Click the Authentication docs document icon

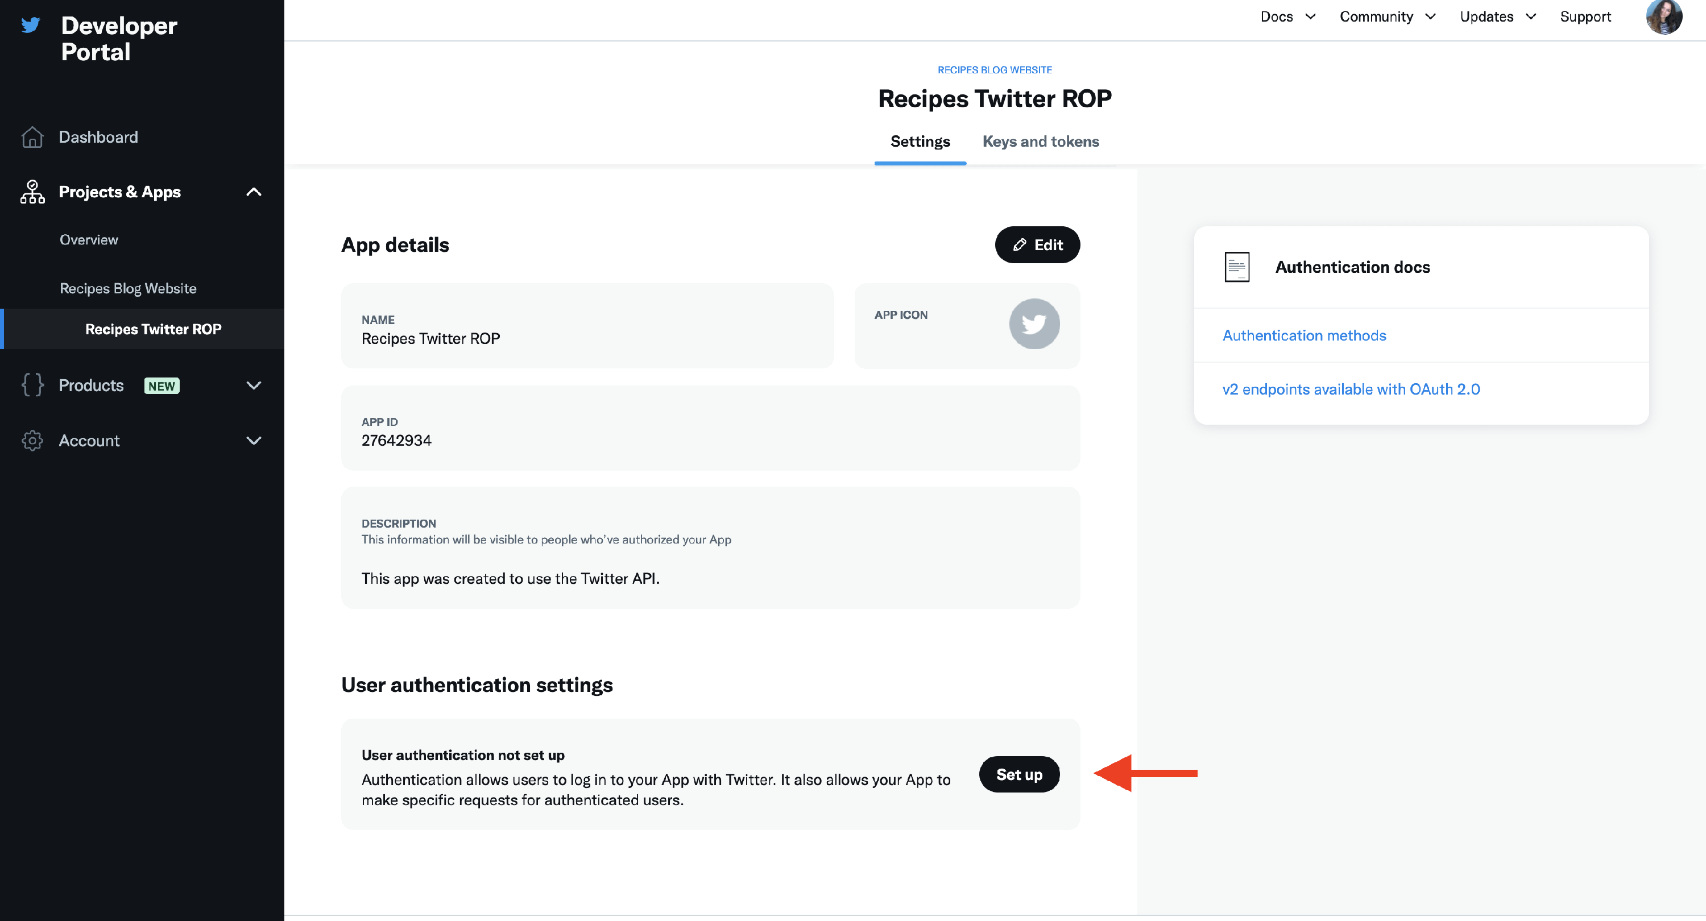tap(1236, 268)
